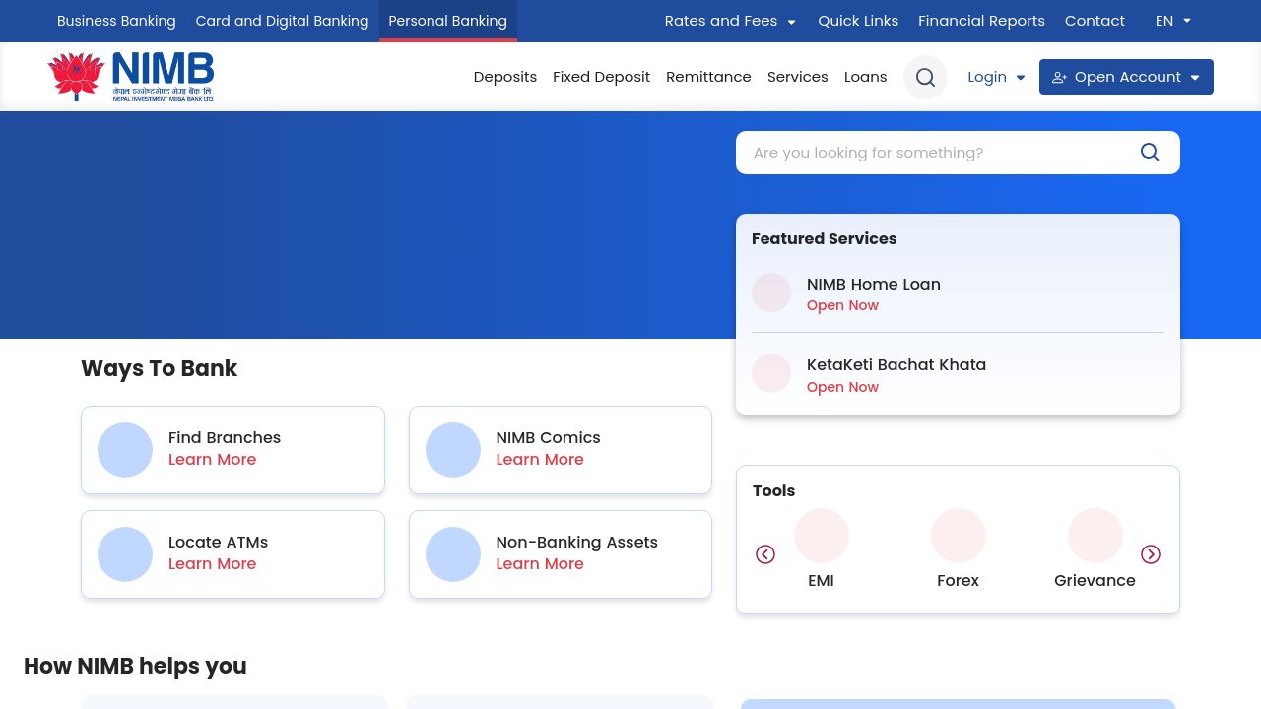Open the EN language dropdown
This screenshot has width=1261, height=709.
(1173, 21)
